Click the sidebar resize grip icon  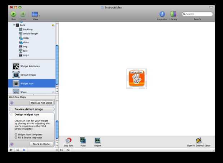[57, 150]
